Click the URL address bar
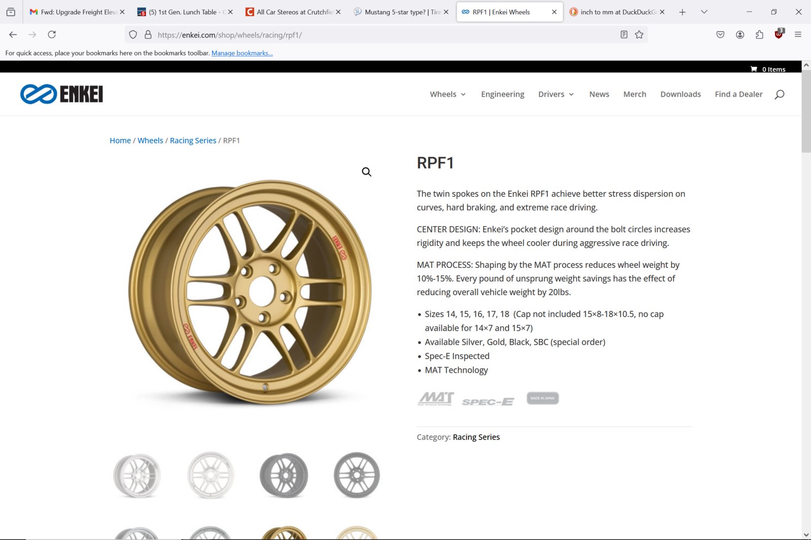The image size is (811, 540). point(385,34)
